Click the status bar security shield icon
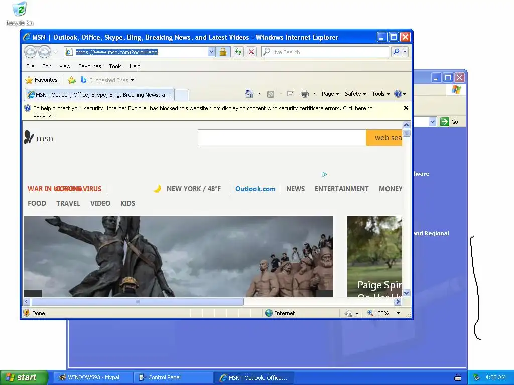The width and height of the screenshot is (514, 385). click(x=27, y=313)
